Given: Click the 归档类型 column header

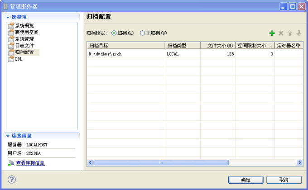Looking at the screenshot, I should (183, 46).
